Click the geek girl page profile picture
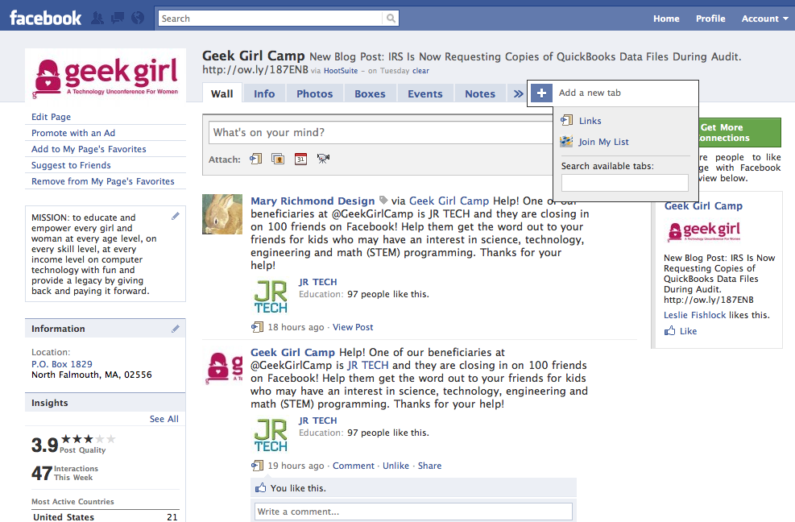This screenshot has width=795, height=522. click(x=106, y=76)
